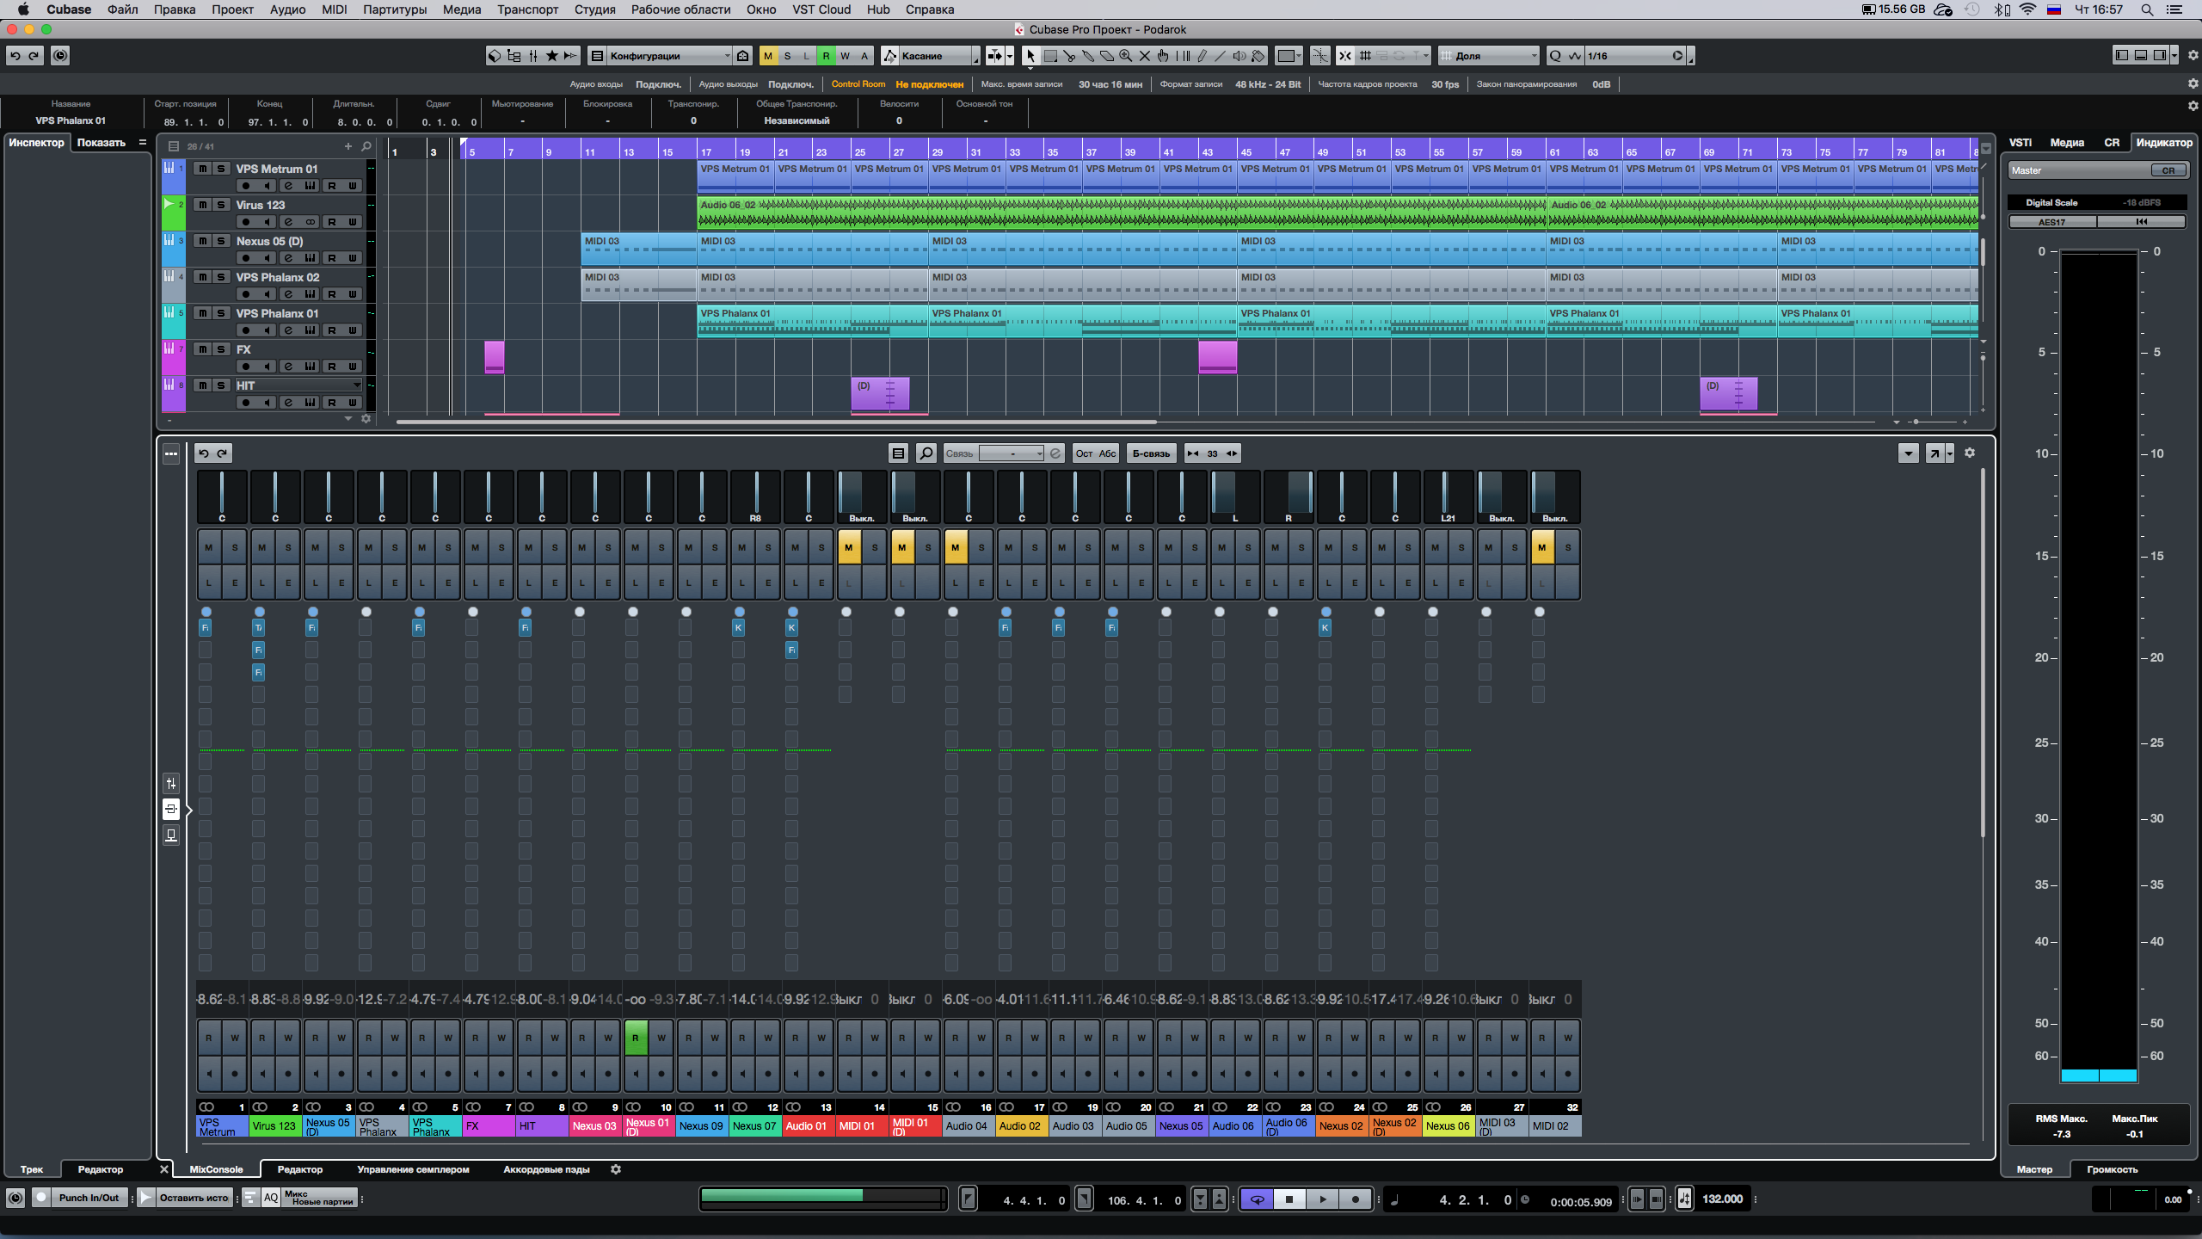The height and width of the screenshot is (1239, 2202).
Task: Select the Mute X tool
Action: (x=1145, y=56)
